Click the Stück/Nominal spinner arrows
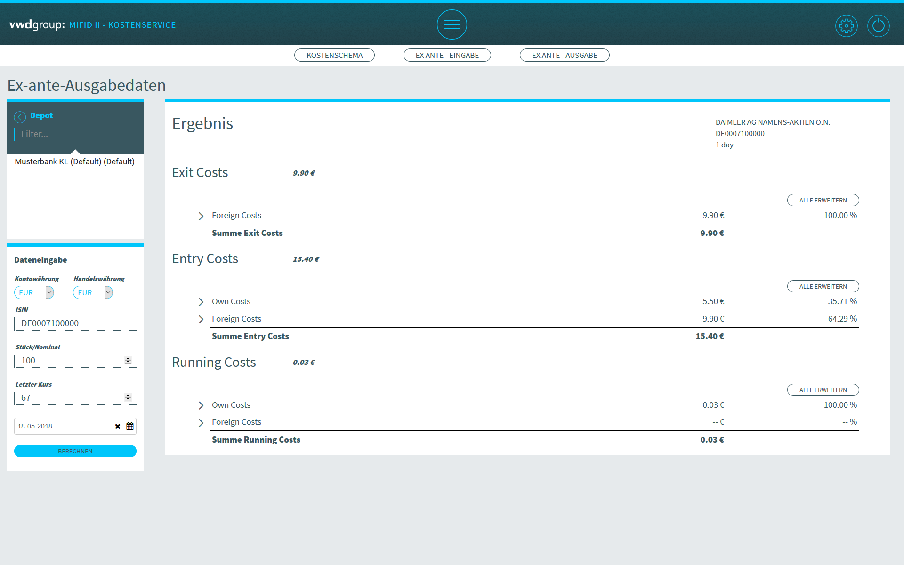 click(x=128, y=360)
